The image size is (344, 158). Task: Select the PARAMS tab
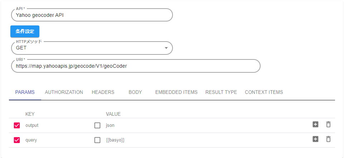25,92
